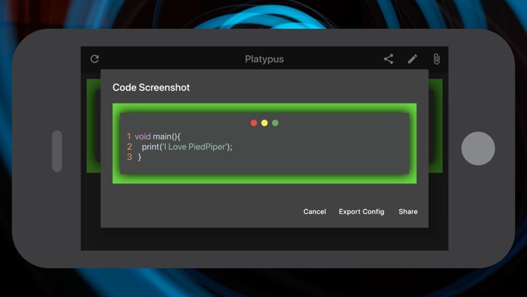527x297 pixels.
Task: Click the yellow dot in code window
Action: tap(264, 123)
